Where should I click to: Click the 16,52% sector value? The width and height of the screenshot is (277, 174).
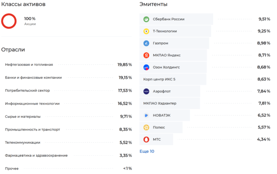point(125,104)
